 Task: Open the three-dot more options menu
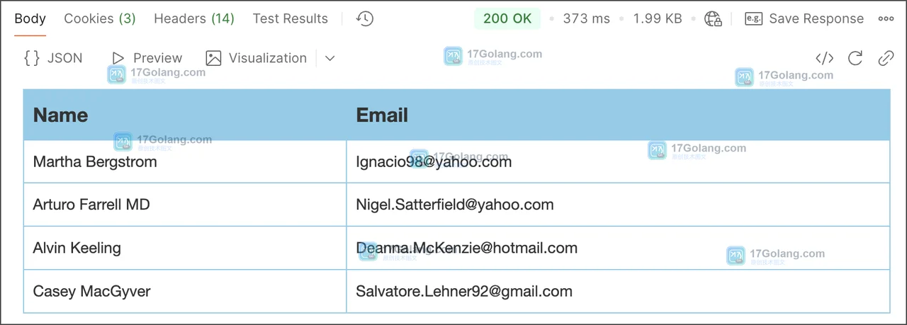pyautogui.click(x=886, y=19)
